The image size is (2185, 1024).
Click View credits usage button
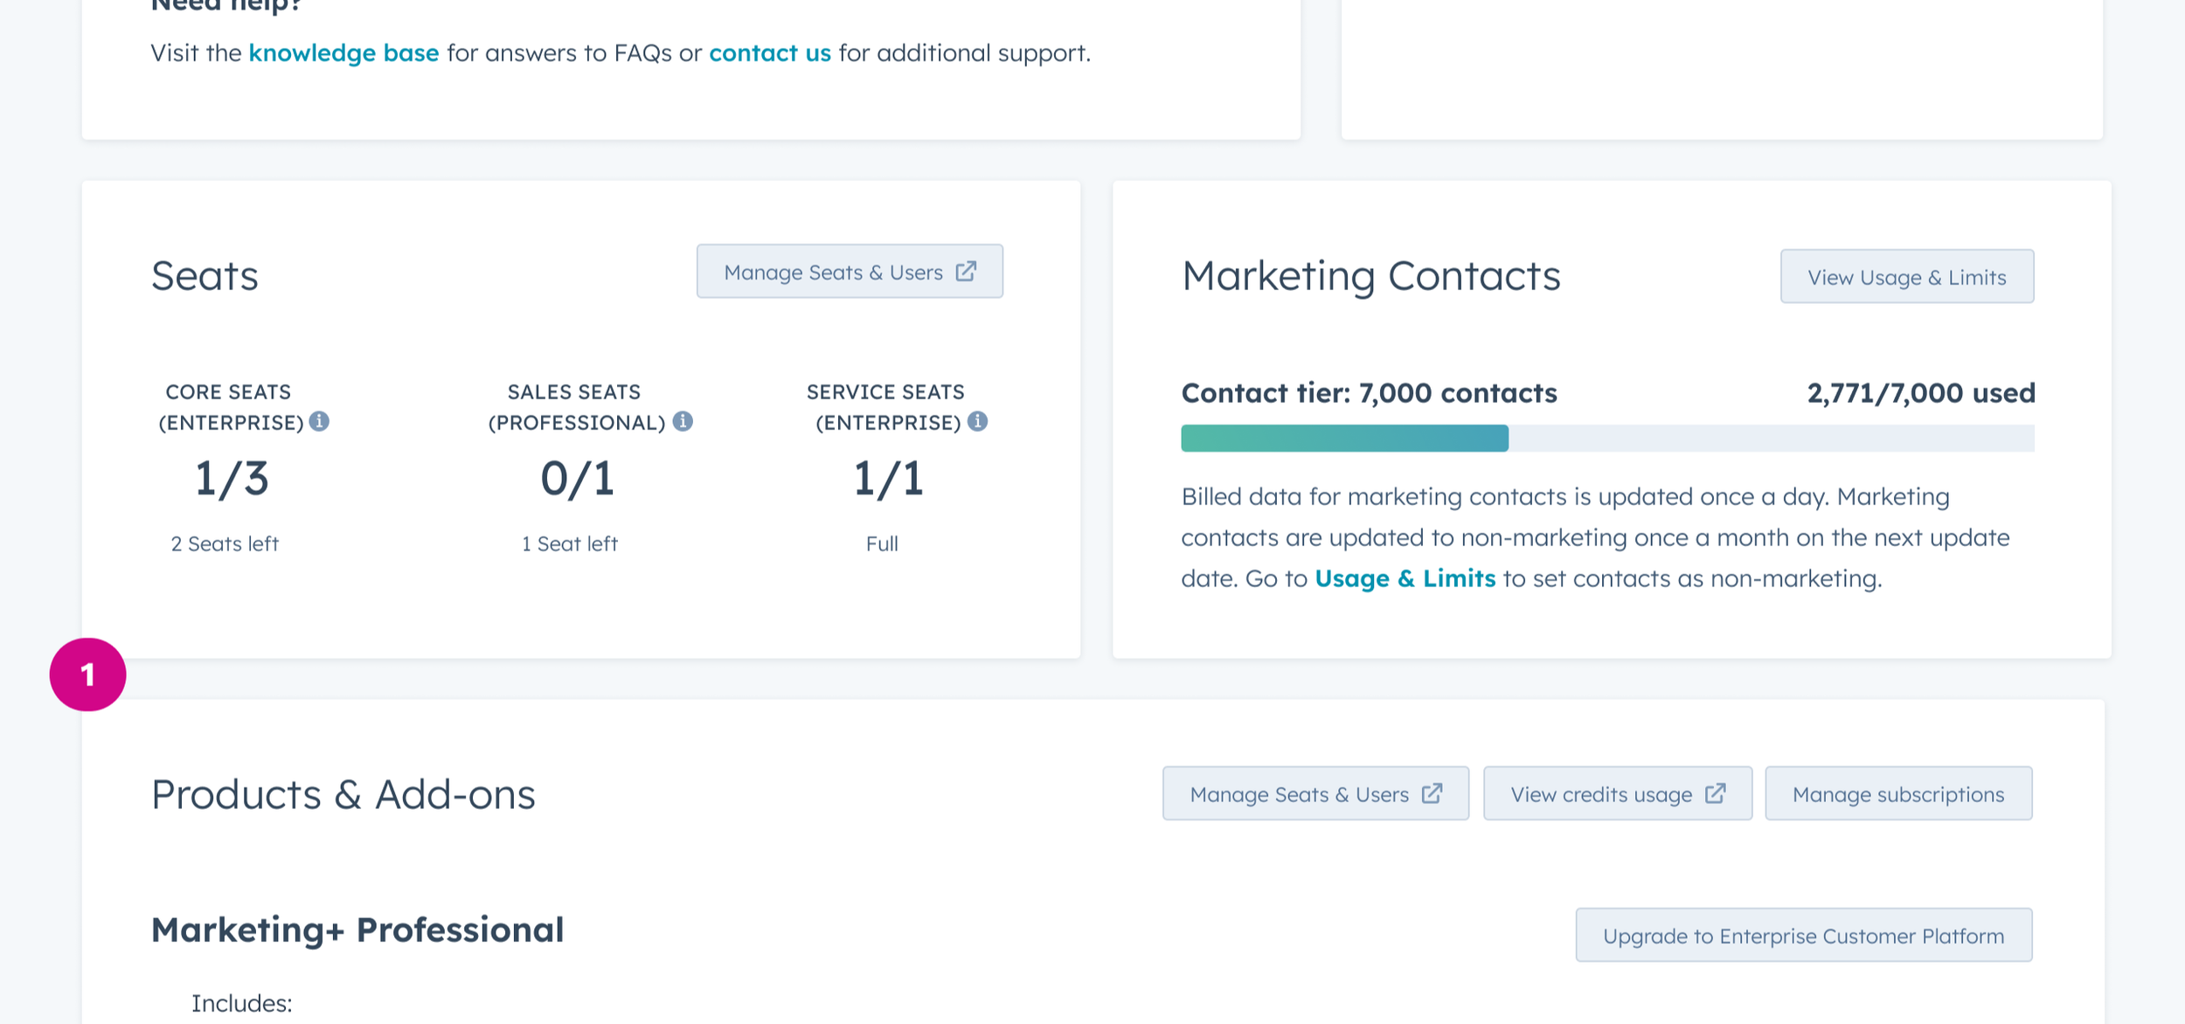tap(1601, 794)
